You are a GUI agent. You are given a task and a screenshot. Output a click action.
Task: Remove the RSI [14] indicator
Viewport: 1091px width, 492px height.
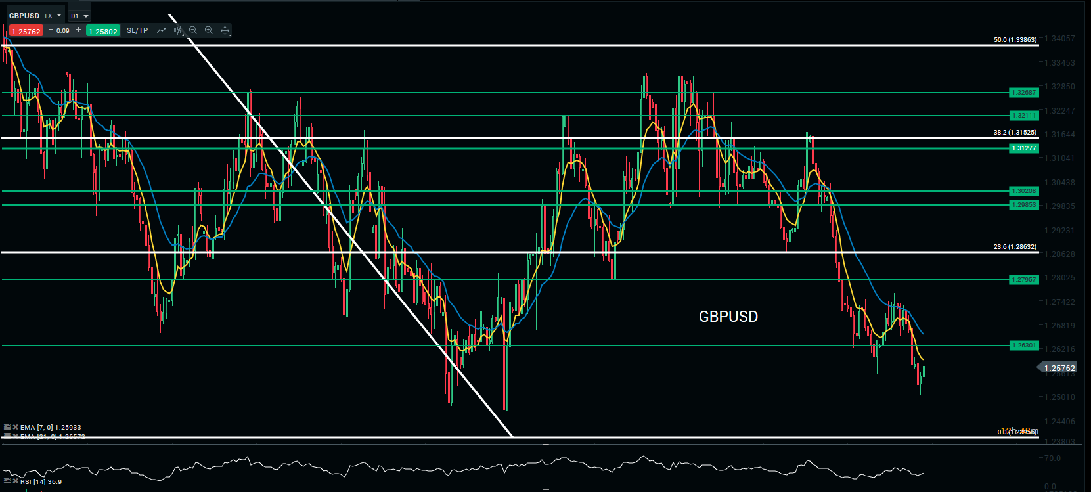[15, 481]
